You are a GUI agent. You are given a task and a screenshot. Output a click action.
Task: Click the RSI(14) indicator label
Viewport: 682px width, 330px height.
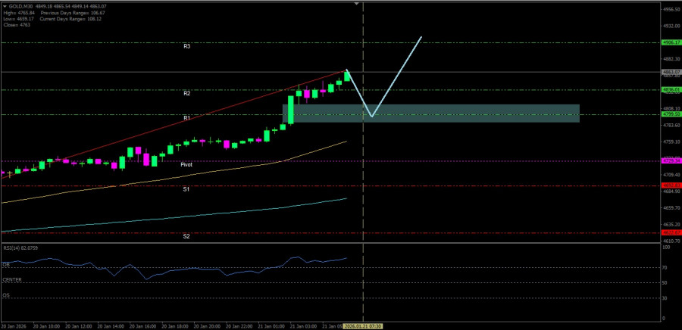tap(20, 247)
